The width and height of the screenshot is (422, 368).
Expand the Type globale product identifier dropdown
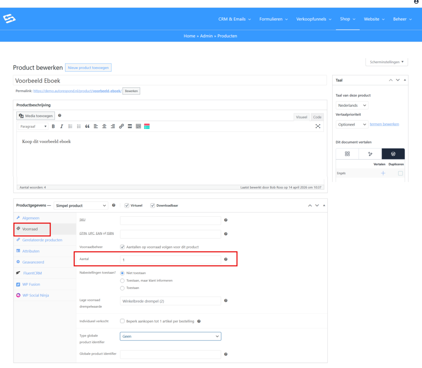point(170,336)
